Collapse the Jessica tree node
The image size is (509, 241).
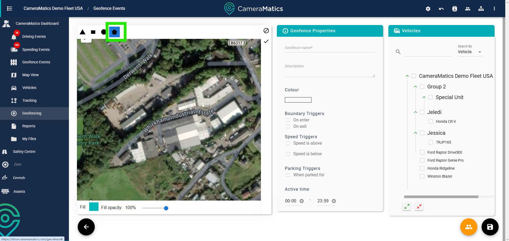(x=415, y=133)
